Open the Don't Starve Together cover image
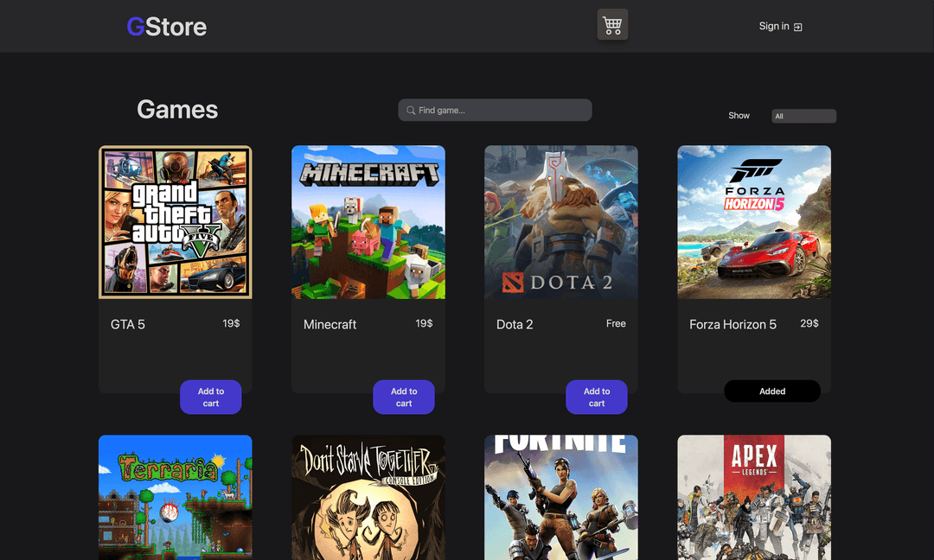 point(368,498)
